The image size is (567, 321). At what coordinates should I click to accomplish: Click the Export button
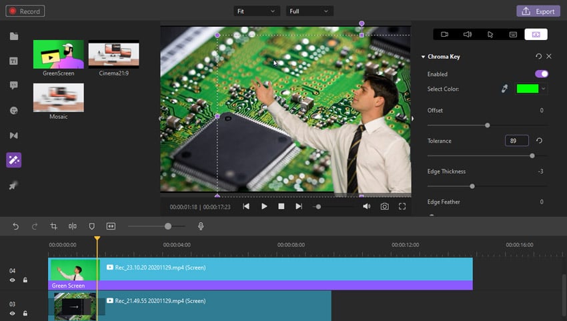point(538,11)
